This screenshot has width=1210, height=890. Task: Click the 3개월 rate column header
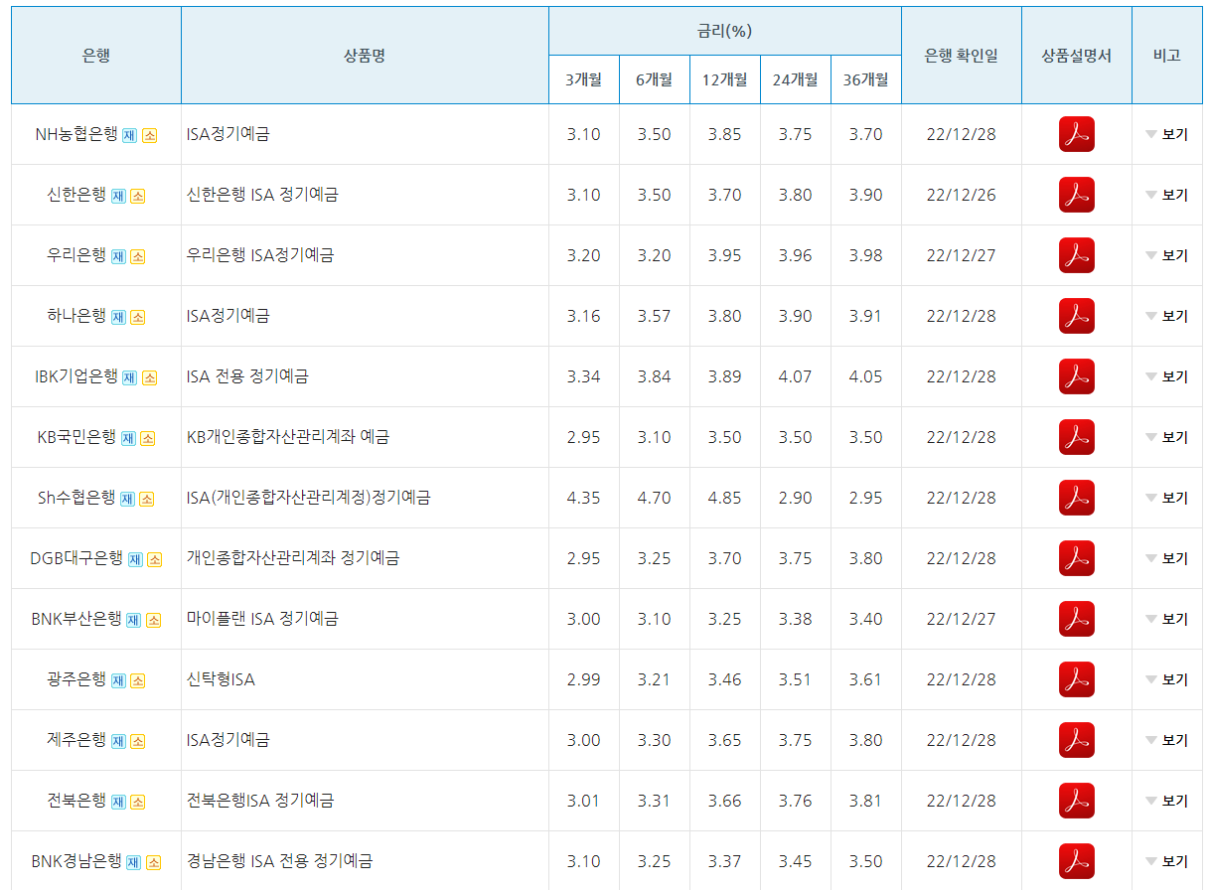(x=584, y=79)
